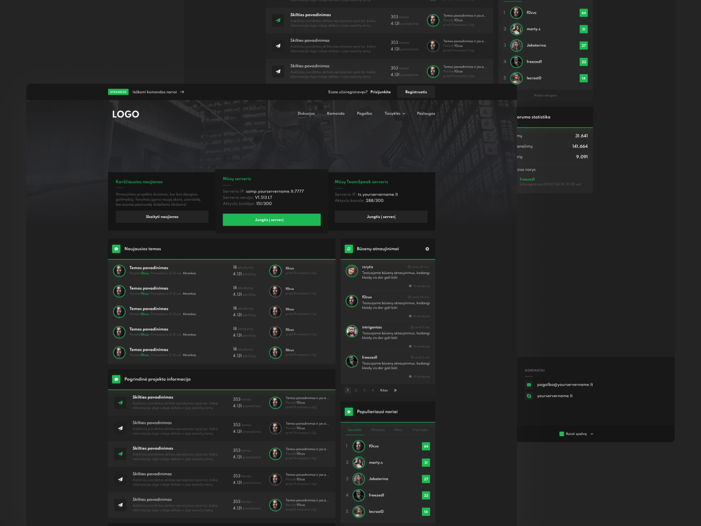Open the Diskusijos menu item
The width and height of the screenshot is (701, 526).
306,114
